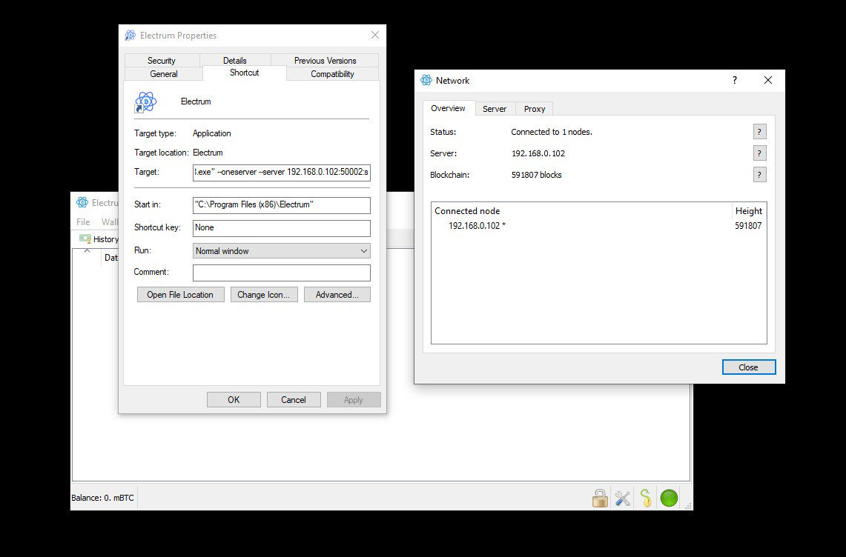The height and width of the screenshot is (557, 846).
Task: Click the 591807 height value in node list
Action: click(748, 226)
